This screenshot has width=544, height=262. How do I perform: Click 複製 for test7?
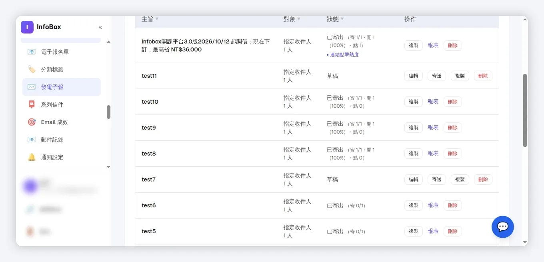pos(460,179)
